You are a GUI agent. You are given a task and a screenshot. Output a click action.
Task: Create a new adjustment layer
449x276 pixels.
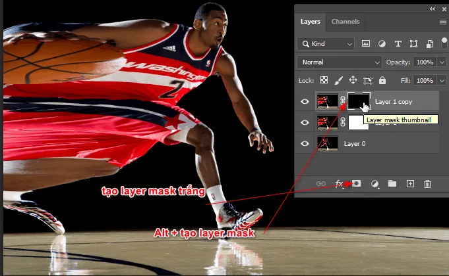click(374, 184)
